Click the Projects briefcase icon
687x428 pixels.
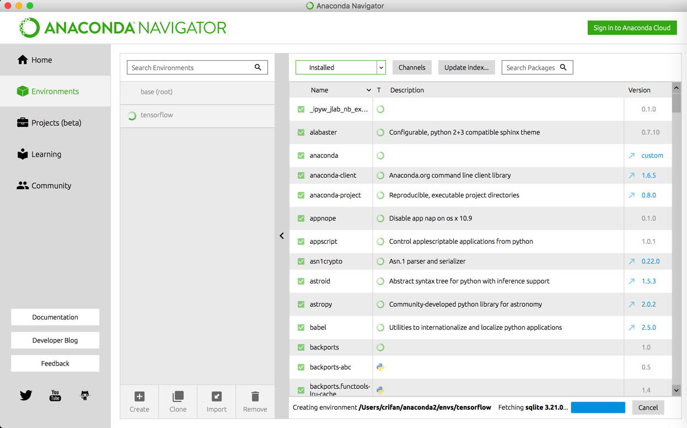pyautogui.click(x=23, y=122)
